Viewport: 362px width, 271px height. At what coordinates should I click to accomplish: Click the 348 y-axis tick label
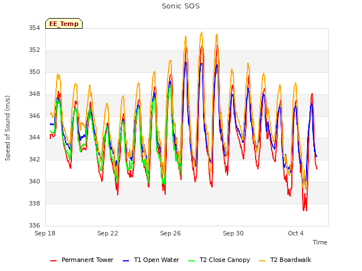[x=35, y=94]
